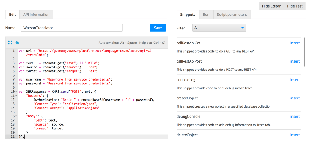Click the Name field containing WatsonTranslator
This screenshot has width=310, height=141.
coord(72,28)
